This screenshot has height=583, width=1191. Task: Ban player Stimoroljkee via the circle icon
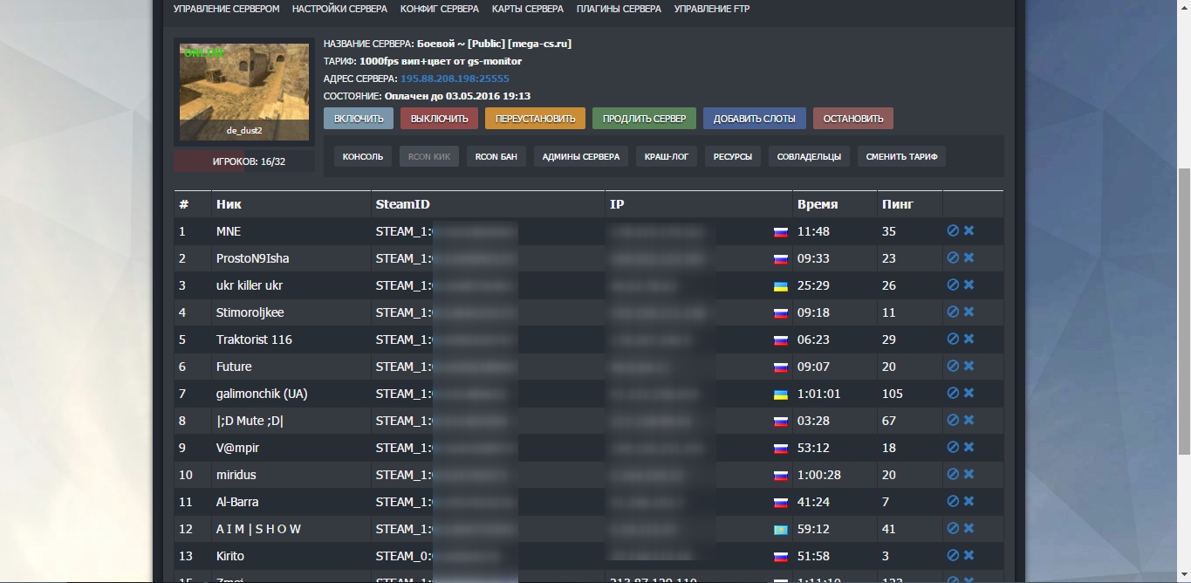click(x=953, y=312)
